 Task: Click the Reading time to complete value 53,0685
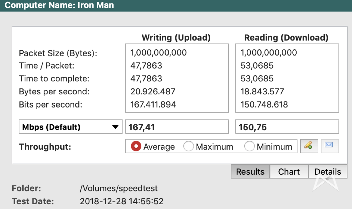point(257,78)
